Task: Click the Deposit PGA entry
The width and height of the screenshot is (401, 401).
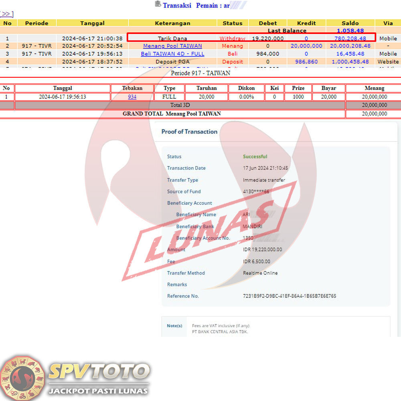Action: click(x=172, y=62)
